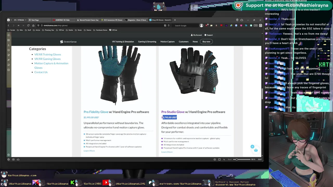Open Pro Studio Glove product link
The width and height of the screenshot is (333, 187).
click(173, 112)
